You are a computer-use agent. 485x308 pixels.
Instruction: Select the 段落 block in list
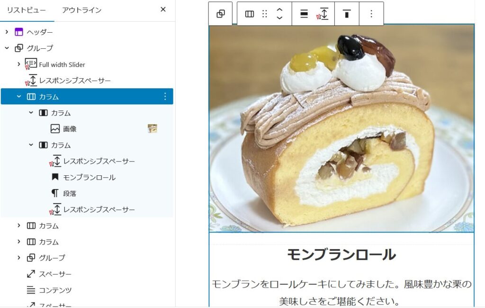click(x=70, y=193)
